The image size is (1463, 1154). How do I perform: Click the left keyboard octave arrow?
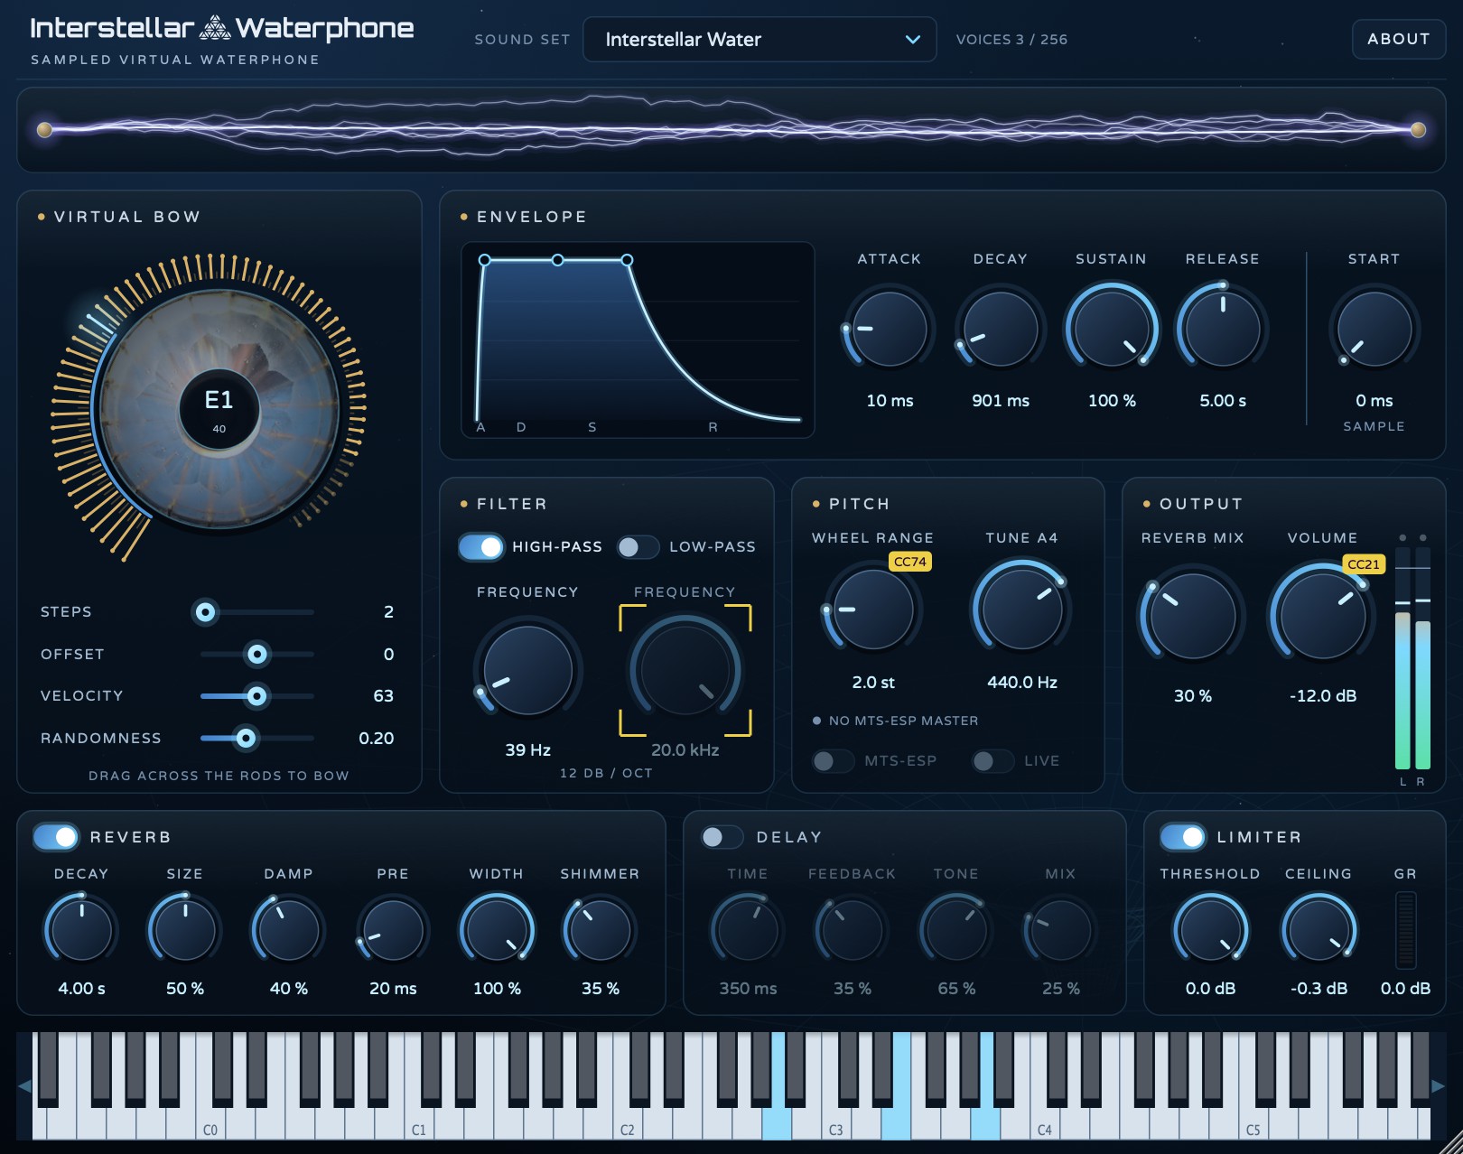[24, 1085]
